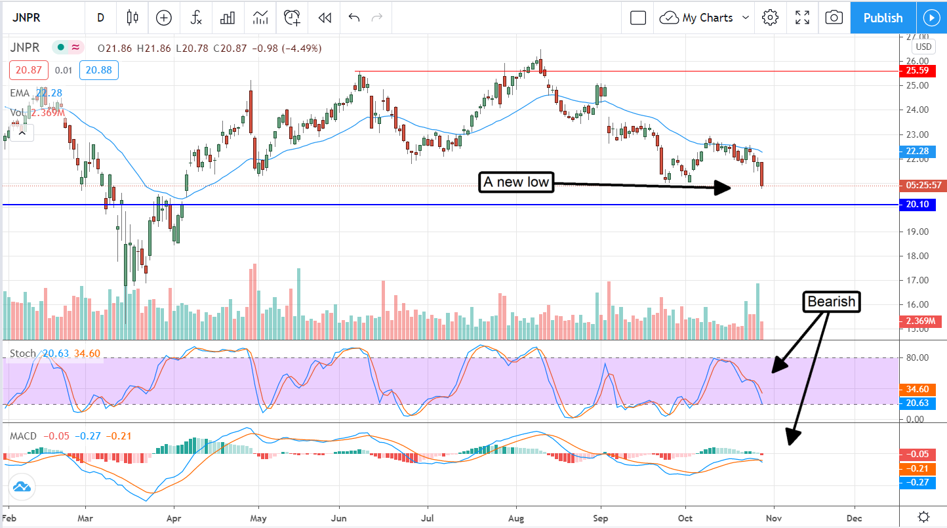
Task: Click the Nov label on the time axis
Action: pos(774,517)
